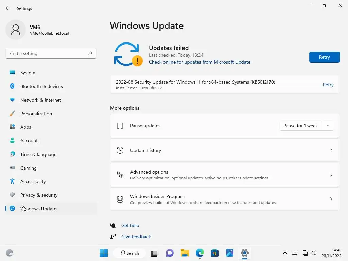Open Advanced options
348x261 pixels.
[225, 175]
